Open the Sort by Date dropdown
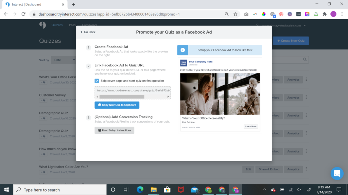Image resolution: width=348 pixels, height=195 pixels. (64, 60)
